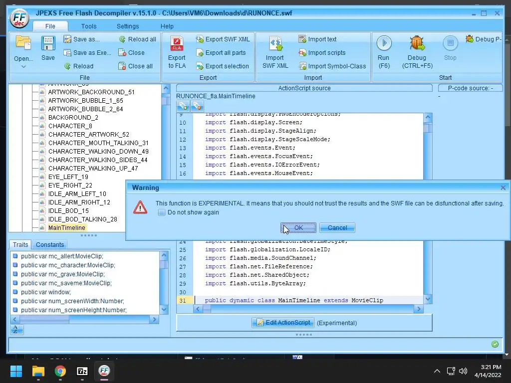Click the Stop icon in Start group

[451, 43]
